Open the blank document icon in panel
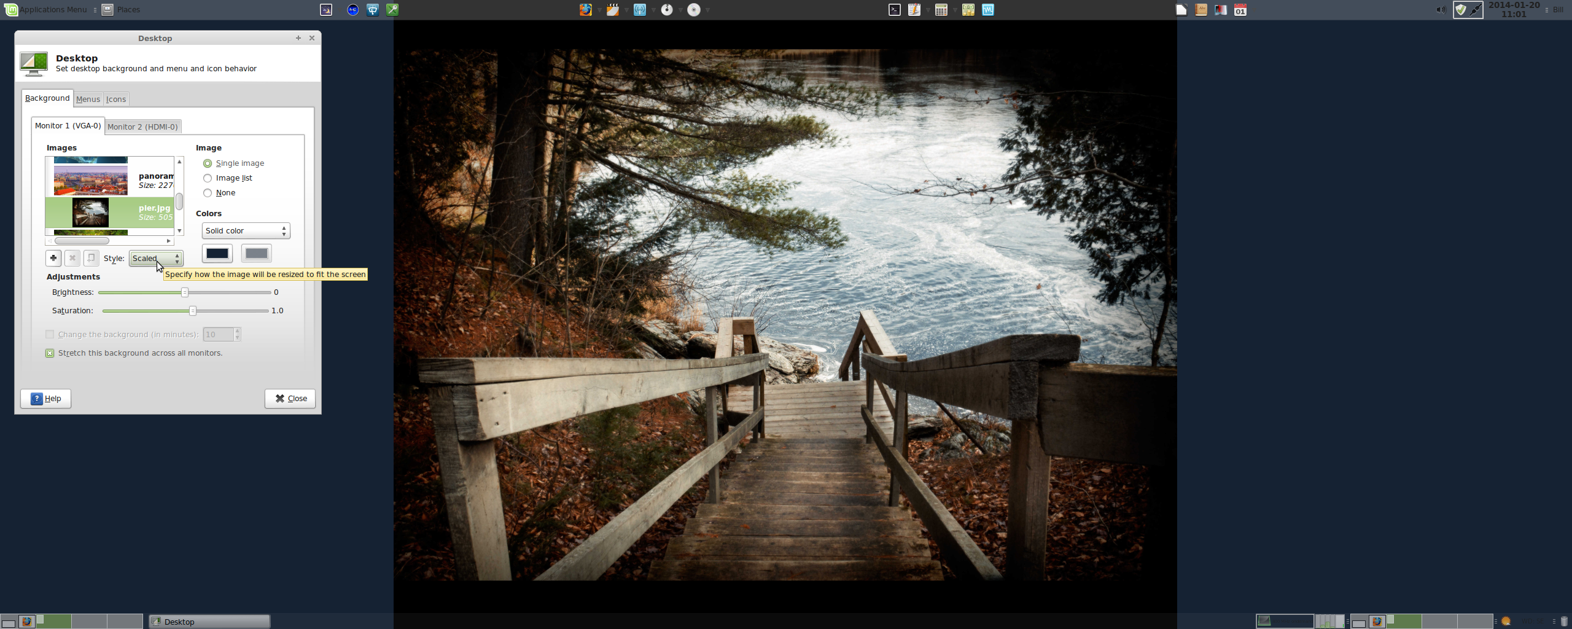The height and width of the screenshot is (629, 1572). coord(1181,10)
